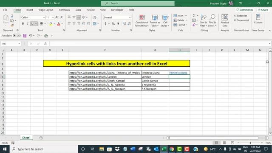Image resolution: width=272 pixels, height=153 pixels.
Task: Click the Undo arrow
Action: click(x=30, y=36)
